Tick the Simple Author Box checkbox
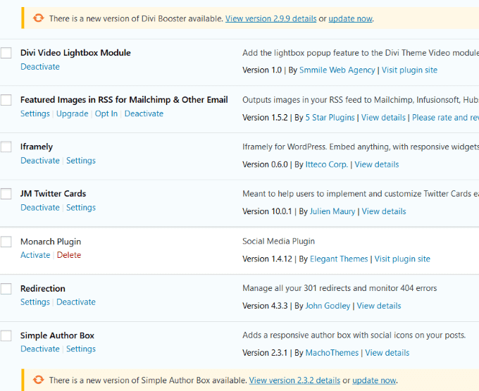The image size is (479, 391). pyautogui.click(x=6, y=336)
